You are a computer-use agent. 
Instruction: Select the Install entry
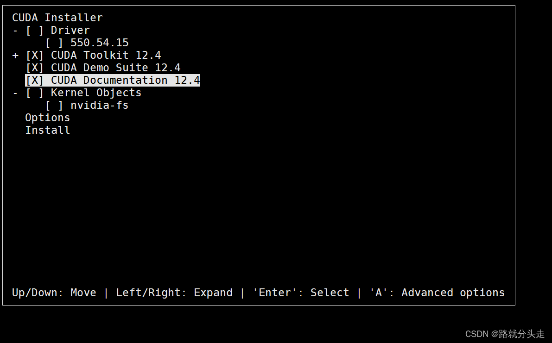point(47,131)
